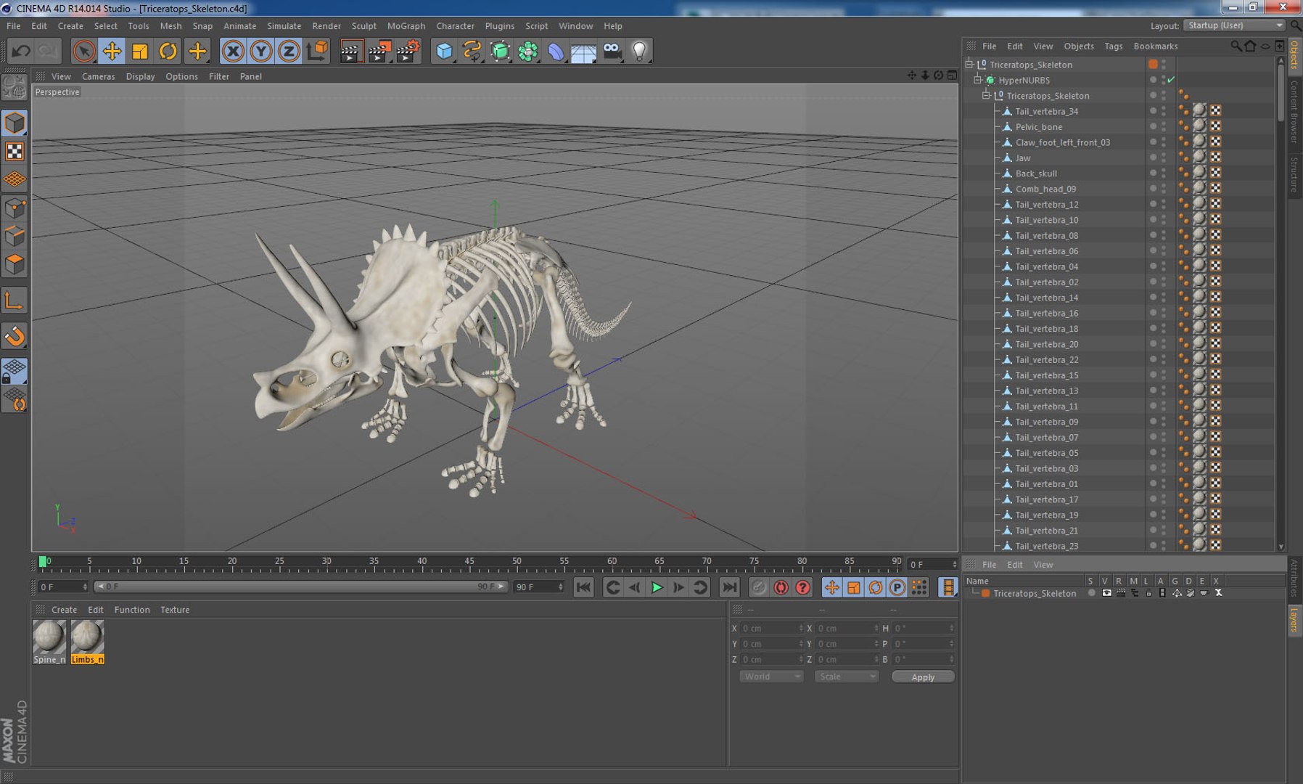
Task: Click the preview range slider bar
Action: (301, 587)
